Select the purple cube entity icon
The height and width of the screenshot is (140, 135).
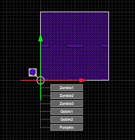[x=33, y=72]
